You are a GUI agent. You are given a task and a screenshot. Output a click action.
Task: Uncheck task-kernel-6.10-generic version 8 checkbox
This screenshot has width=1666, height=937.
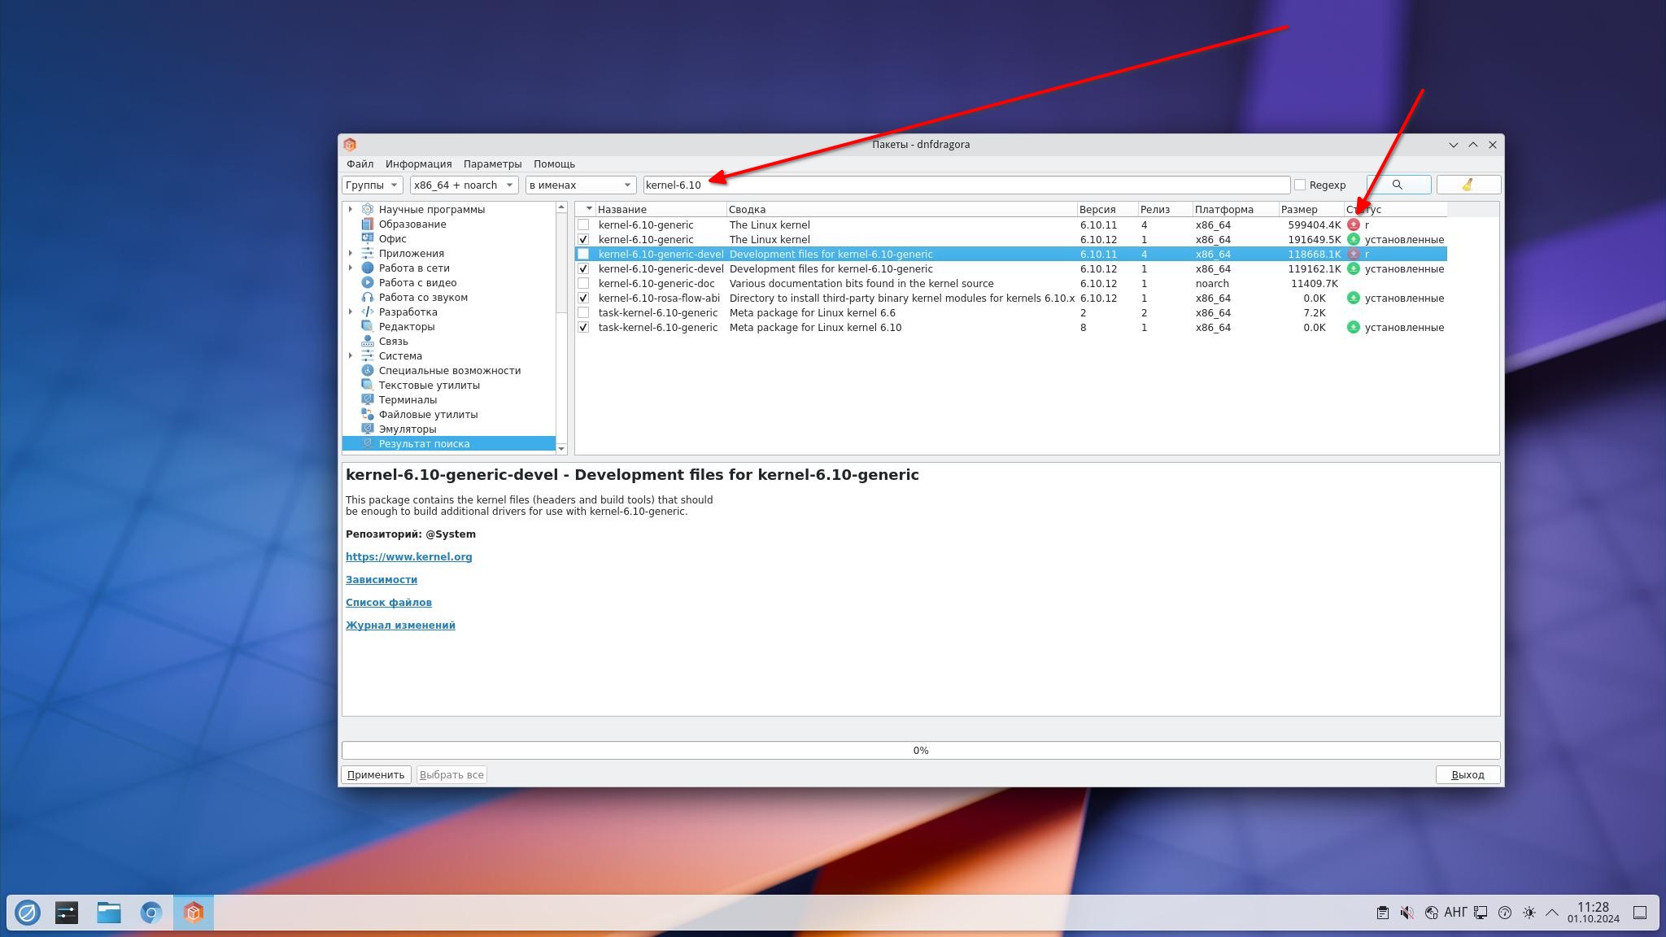pyautogui.click(x=583, y=327)
